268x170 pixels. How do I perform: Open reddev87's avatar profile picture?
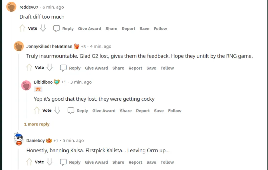(x=11, y=7)
